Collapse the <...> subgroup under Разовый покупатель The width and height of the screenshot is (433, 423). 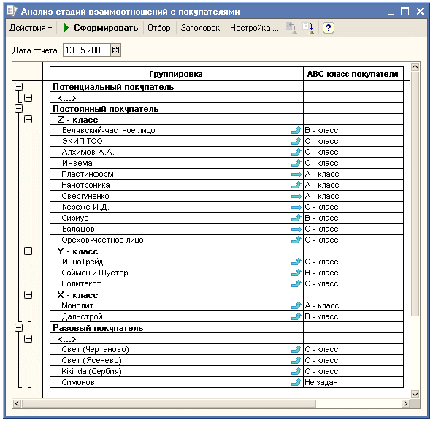28,339
